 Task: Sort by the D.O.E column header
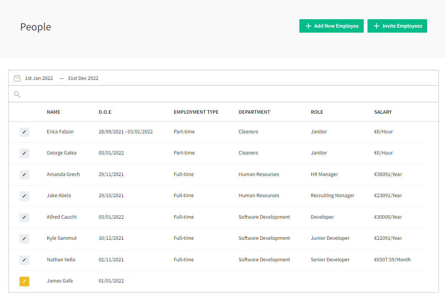(x=105, y=112)
